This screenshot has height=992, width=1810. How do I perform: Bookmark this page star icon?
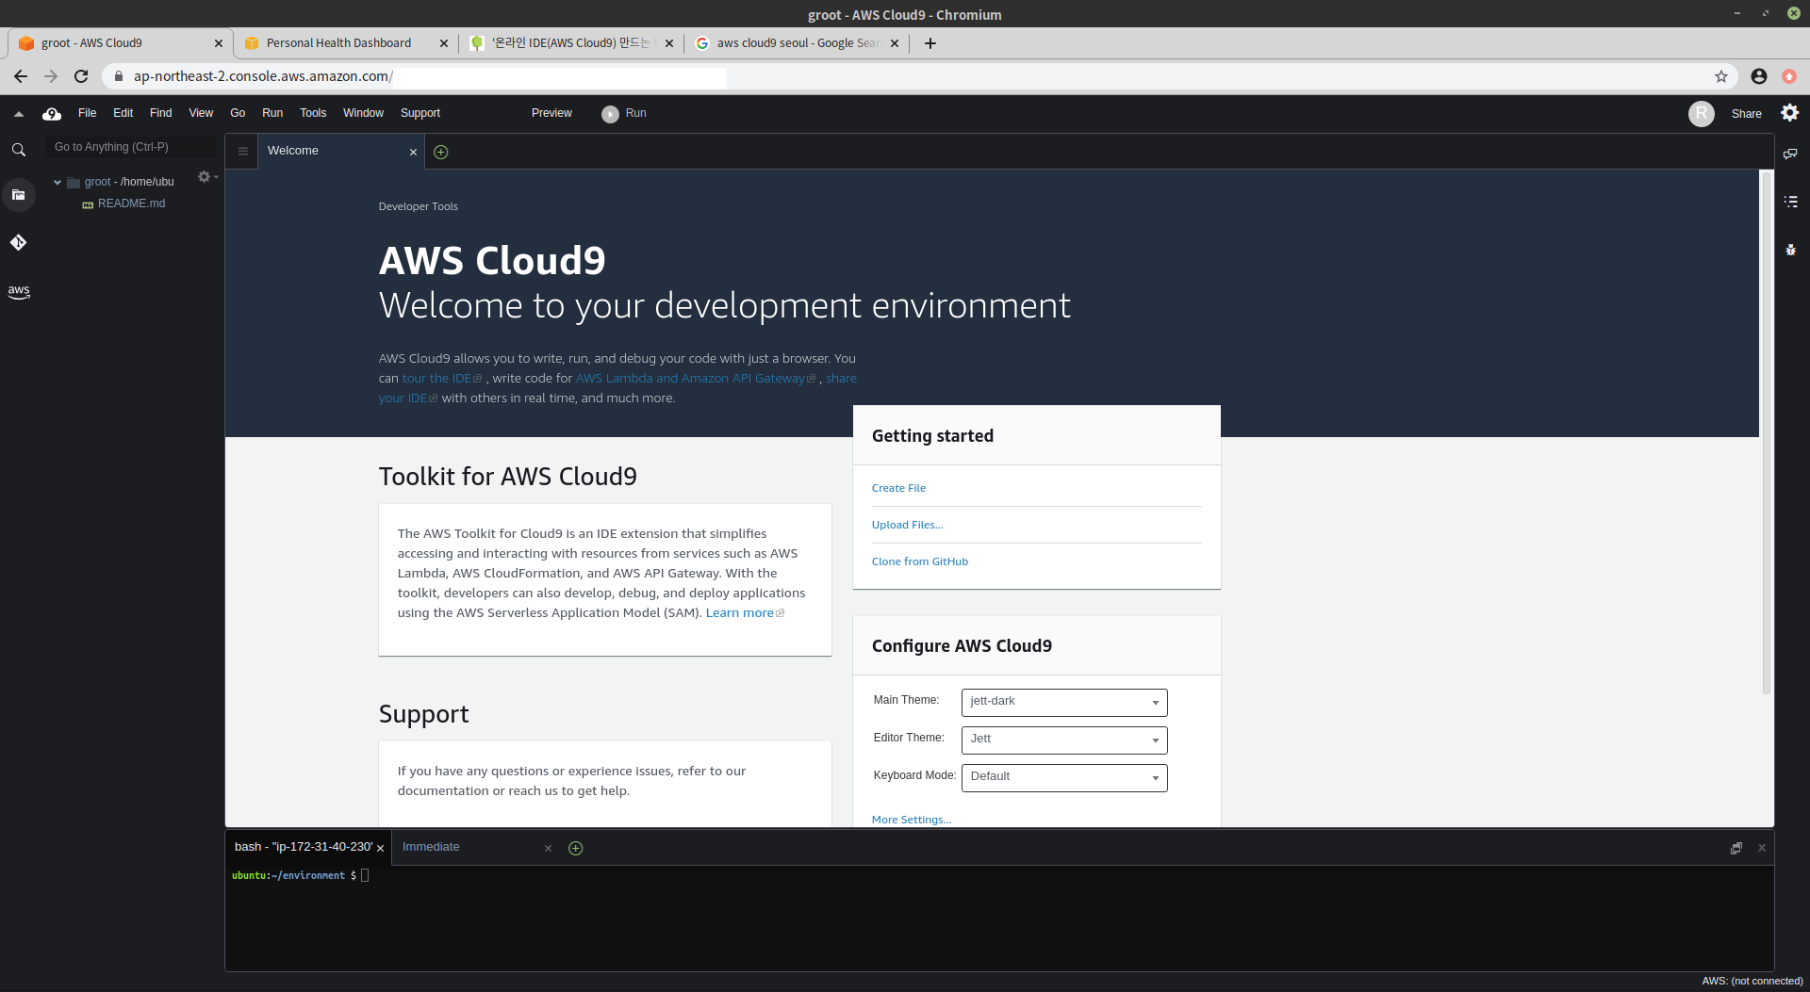coord(1720,76)
